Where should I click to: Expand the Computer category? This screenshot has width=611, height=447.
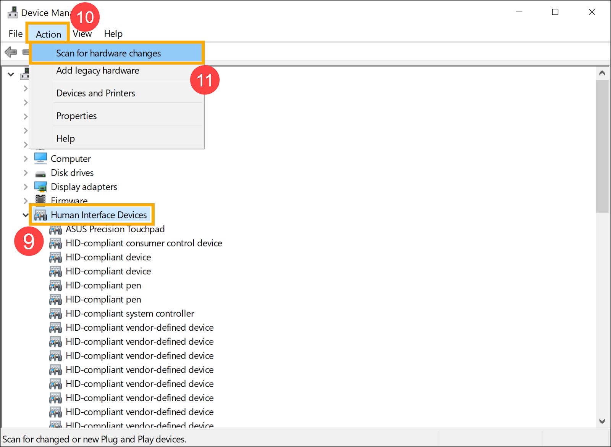(26, 159)
